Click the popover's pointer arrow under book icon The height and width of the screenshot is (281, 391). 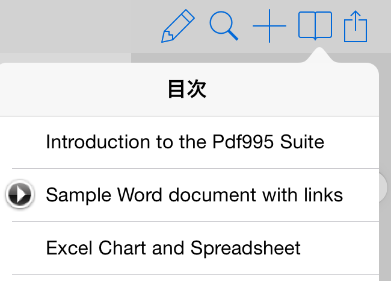point(319,55)
